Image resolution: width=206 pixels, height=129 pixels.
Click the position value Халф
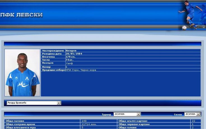[x=69, y=64]
